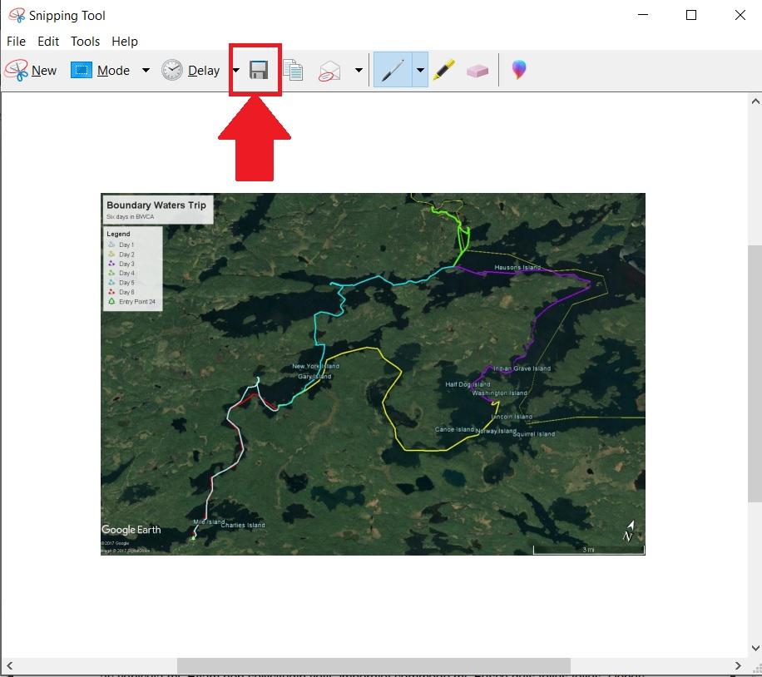Viewport: 762px width, 677px height.
Task: Maximize the Snipping Tool window
Action: [x=691, y=15]
